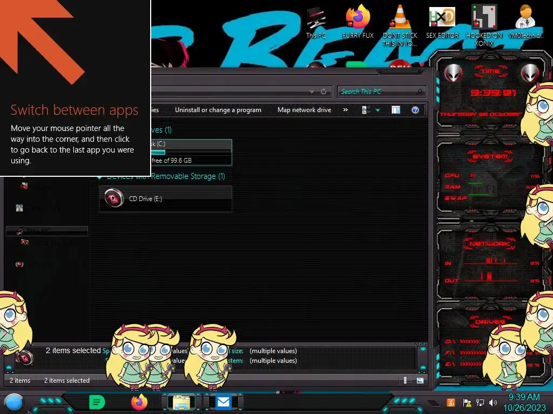The image size is (553, 414).
Task: Open the view options dropdown arrow
Action: [x=377, y=110]
